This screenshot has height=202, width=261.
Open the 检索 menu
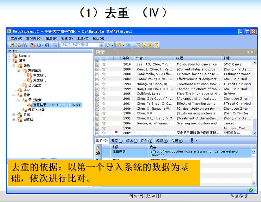[x=67, y=39]
